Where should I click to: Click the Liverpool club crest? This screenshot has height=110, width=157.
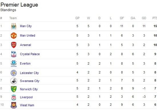click(x=14, y=97)
